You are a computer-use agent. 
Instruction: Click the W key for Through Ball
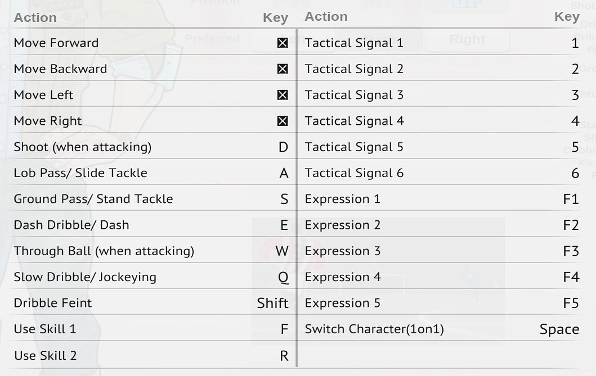282,251
